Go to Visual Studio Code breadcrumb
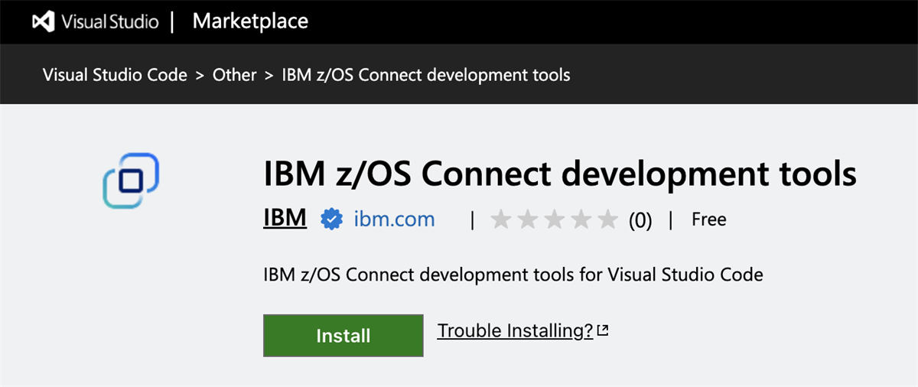The height and width of the screenshot is (387, 918). point(115,75)
